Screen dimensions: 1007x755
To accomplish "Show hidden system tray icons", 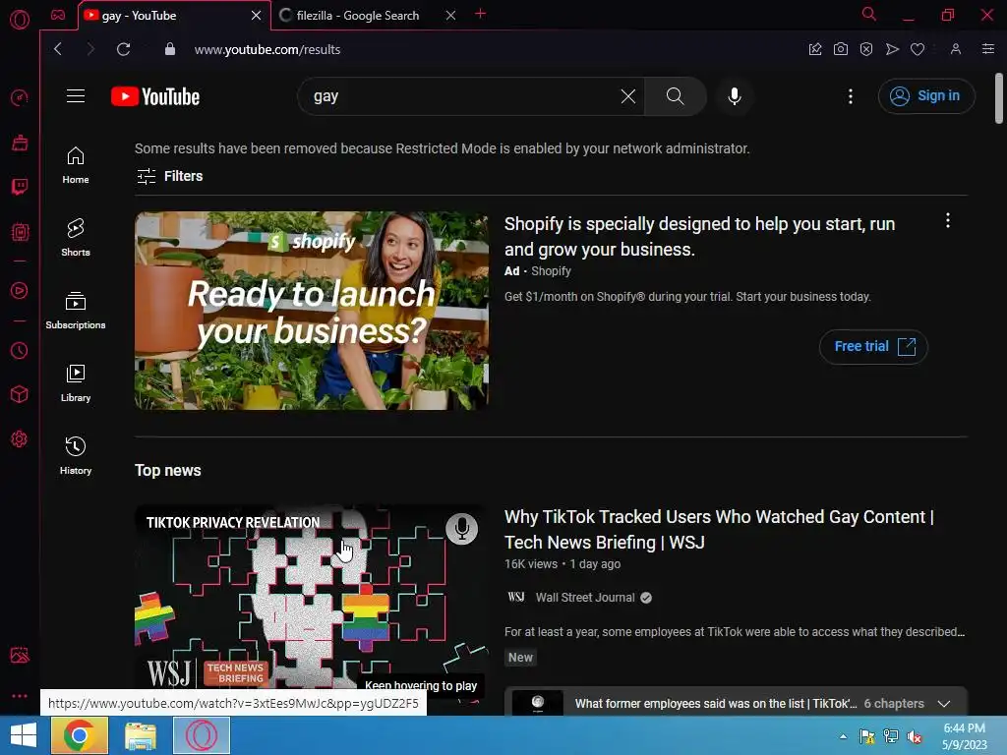I will point(843,736).
